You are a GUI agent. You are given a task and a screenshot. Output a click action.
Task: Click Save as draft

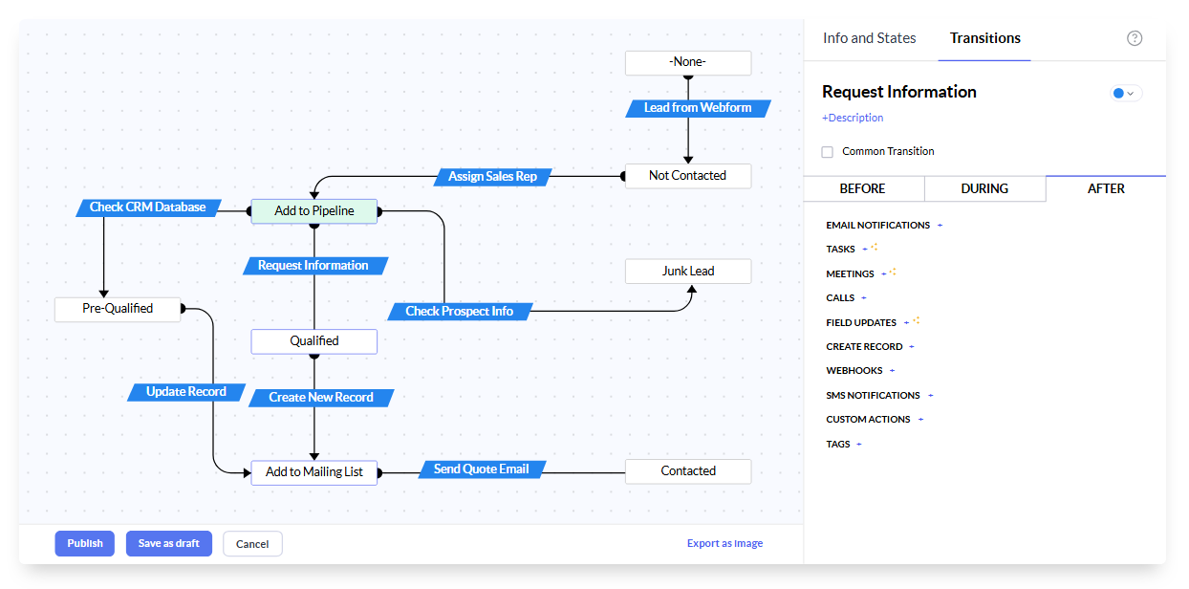(169, 543)
